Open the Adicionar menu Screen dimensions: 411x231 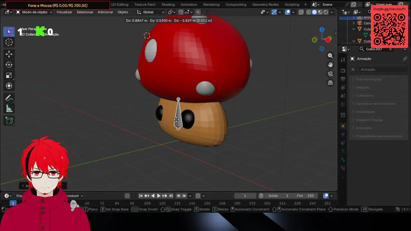tap(105, 12)
